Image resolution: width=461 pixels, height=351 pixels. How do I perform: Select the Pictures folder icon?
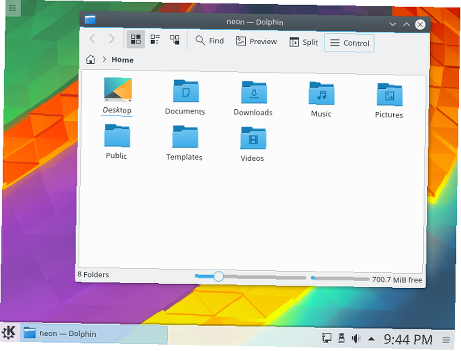[390, 95]
